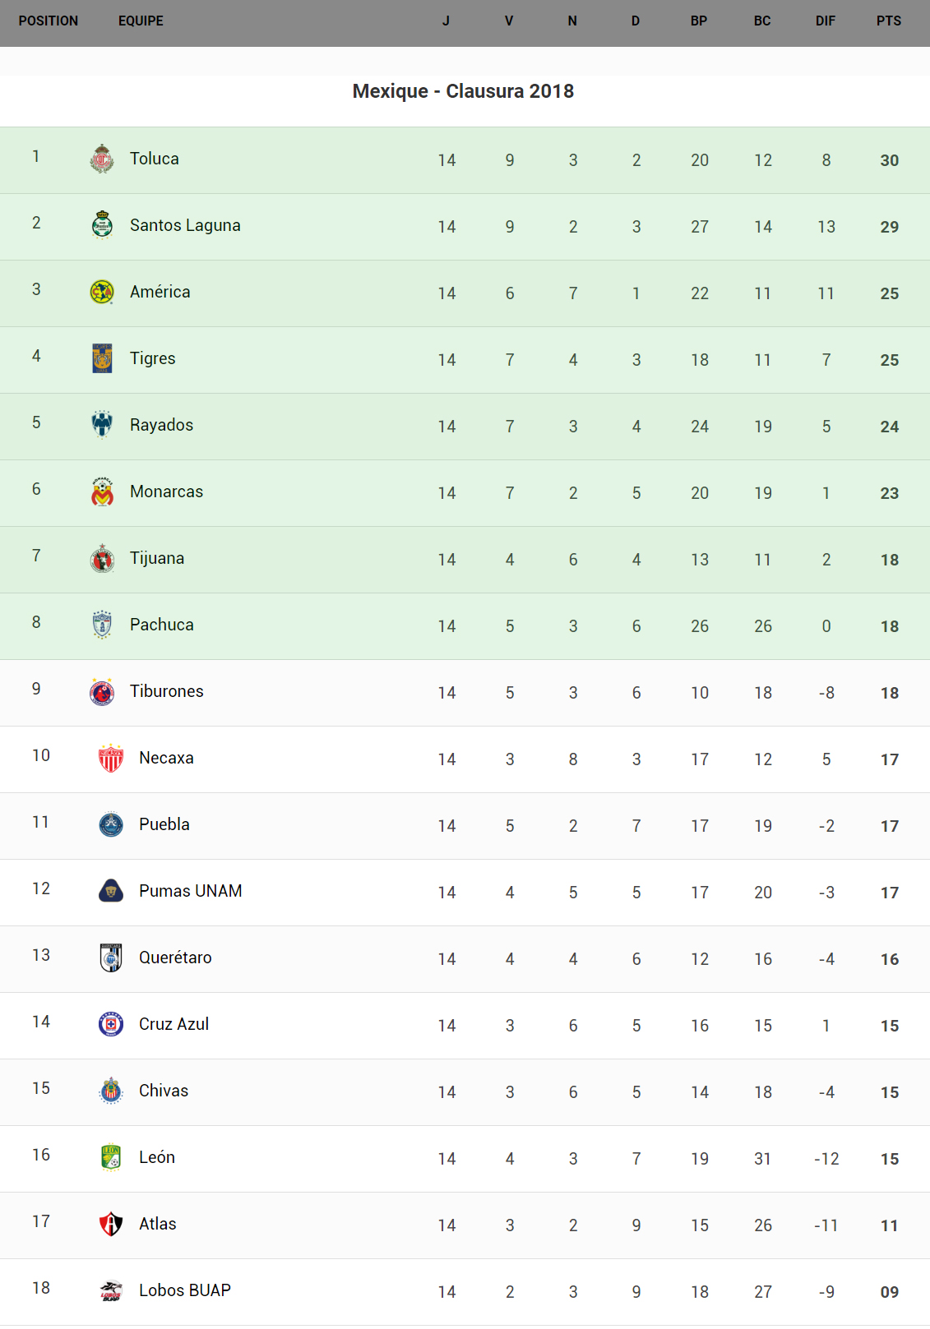Click the EQUIPE column header
Image resolution: width=930 pixels, height=1329 pixels.
pos(141,21)
